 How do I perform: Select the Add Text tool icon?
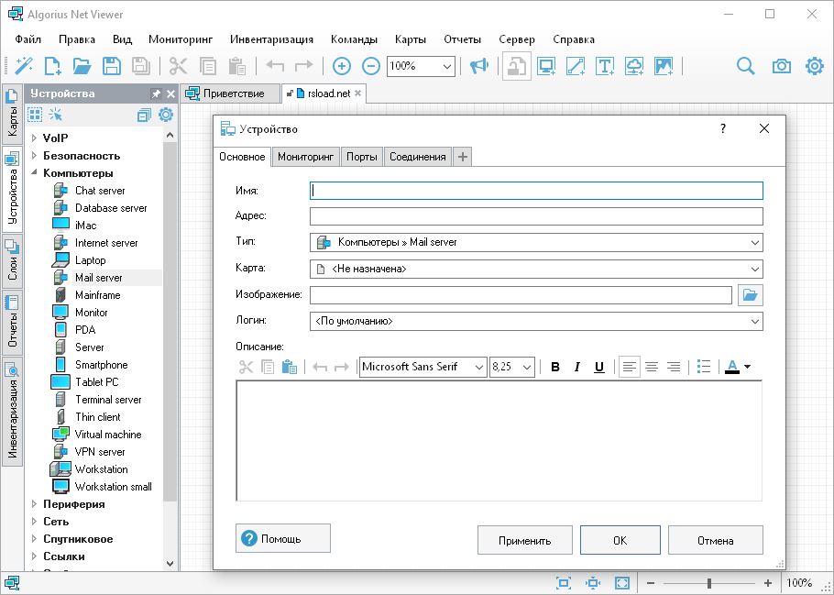[x=604, y=66]
